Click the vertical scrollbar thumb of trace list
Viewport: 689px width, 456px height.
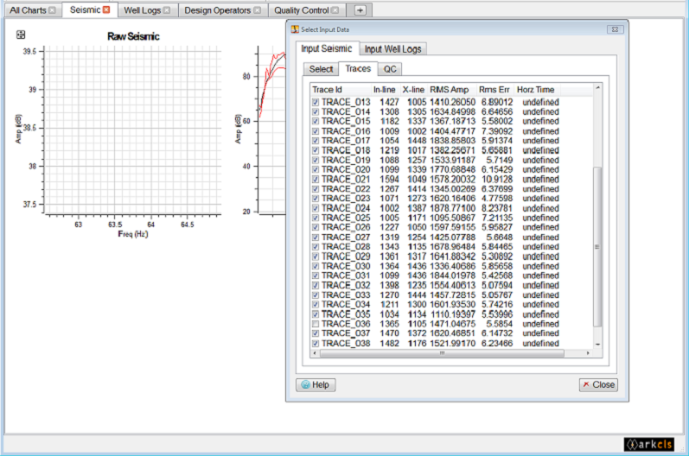tap(597, 247)
